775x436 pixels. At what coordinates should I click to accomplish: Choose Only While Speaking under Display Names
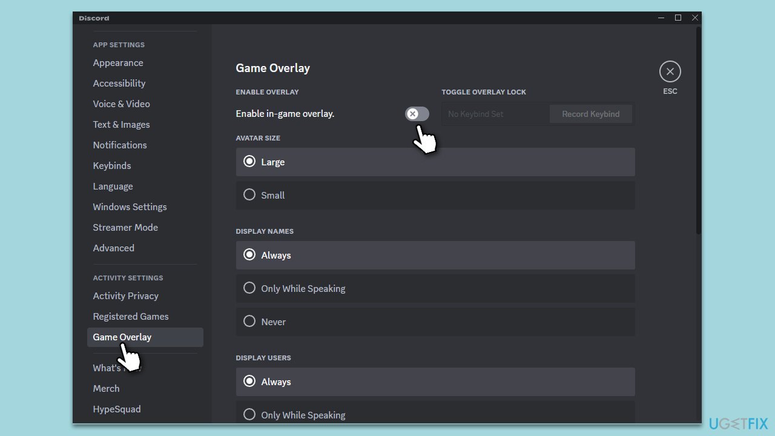click(x=435, y=288)
